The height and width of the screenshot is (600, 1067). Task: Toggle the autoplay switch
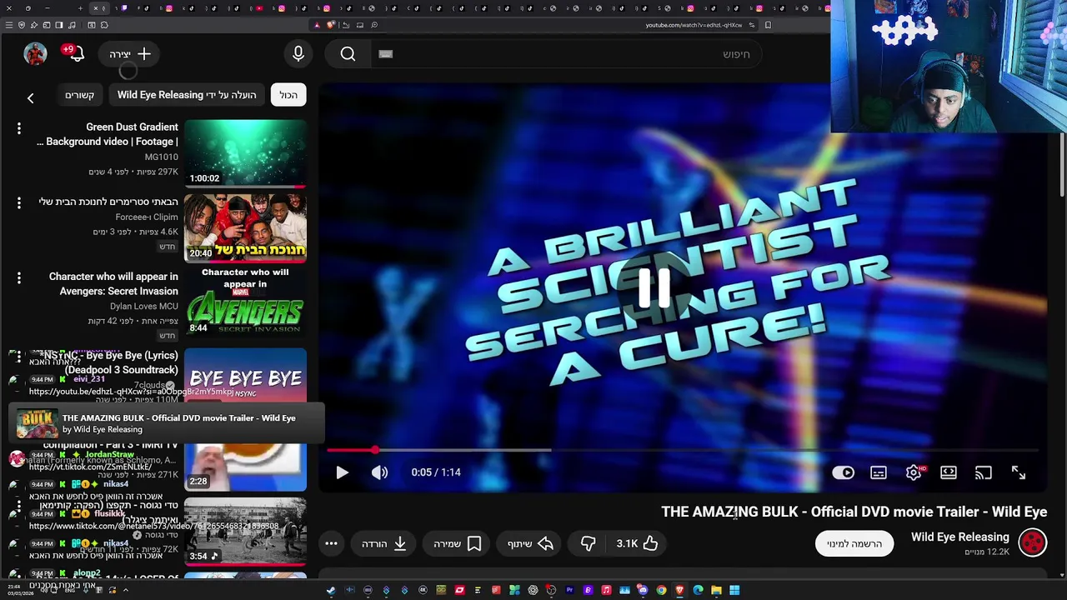[x=844, y=472]
